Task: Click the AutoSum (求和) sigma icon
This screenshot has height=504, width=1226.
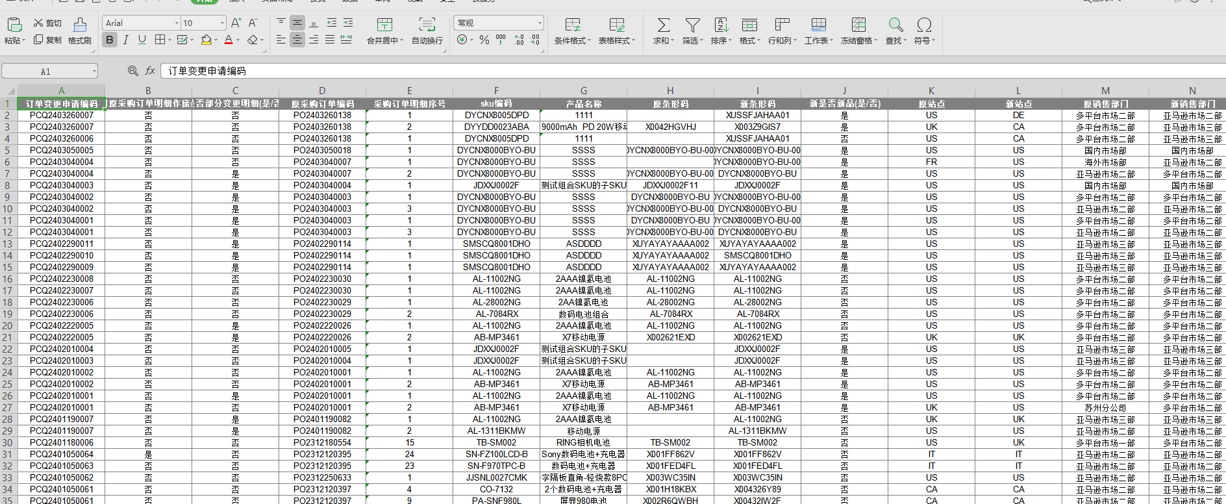Action: tap(663, 26)
